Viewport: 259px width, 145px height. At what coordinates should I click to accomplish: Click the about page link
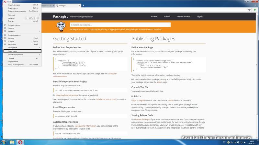pos(159,82)
